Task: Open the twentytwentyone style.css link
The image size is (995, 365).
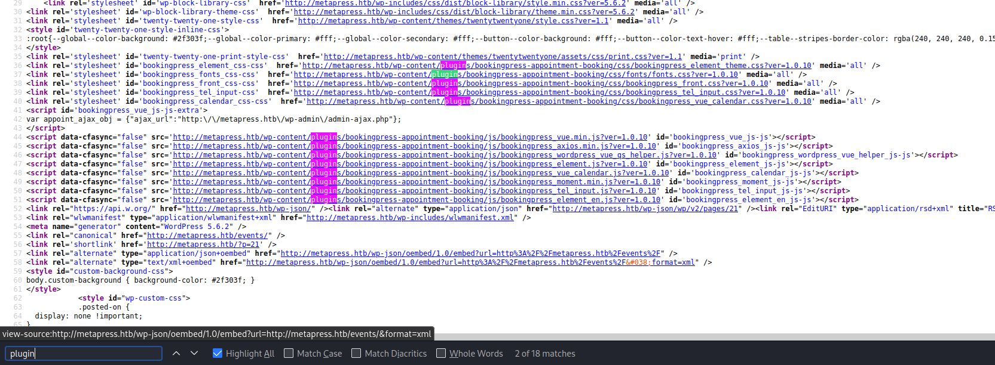Action: [454, 21]
